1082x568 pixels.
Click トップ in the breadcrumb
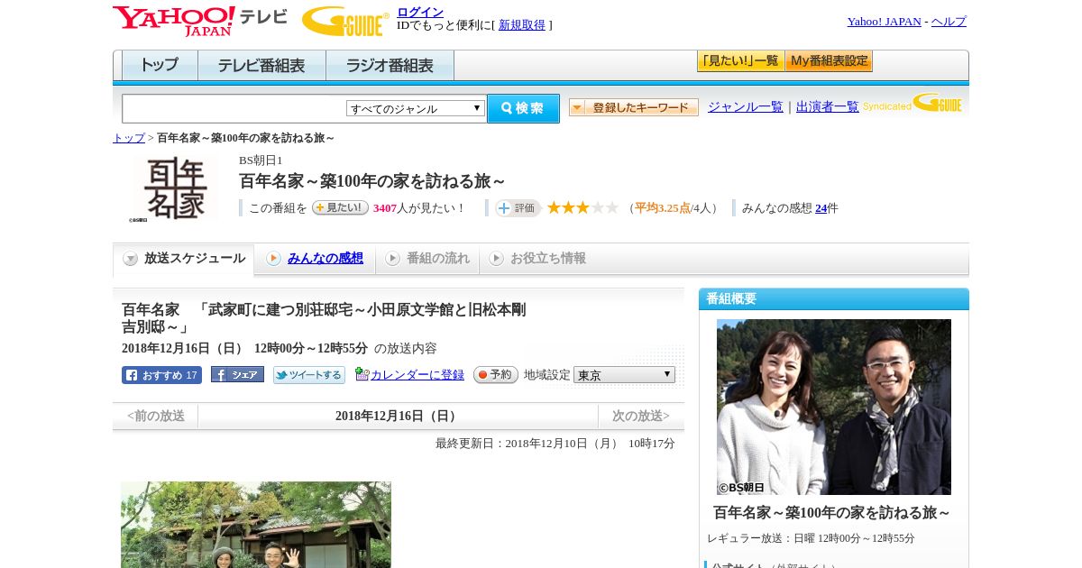[x=129, y=138]
